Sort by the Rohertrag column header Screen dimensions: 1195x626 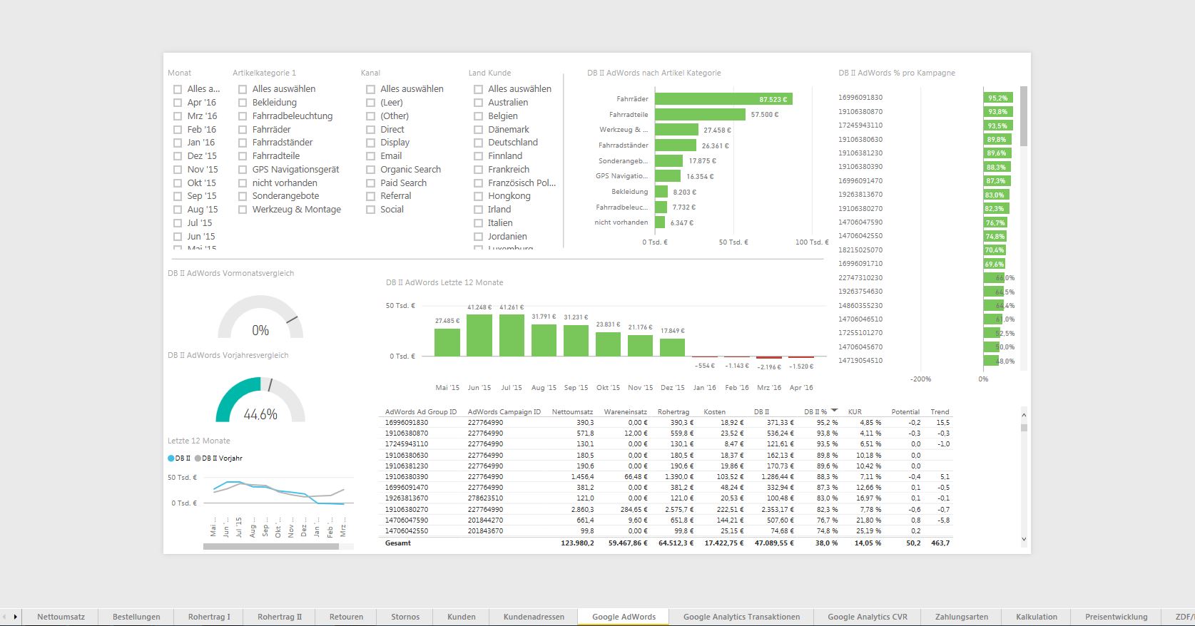pyautogui.click(x=673, y=411)
